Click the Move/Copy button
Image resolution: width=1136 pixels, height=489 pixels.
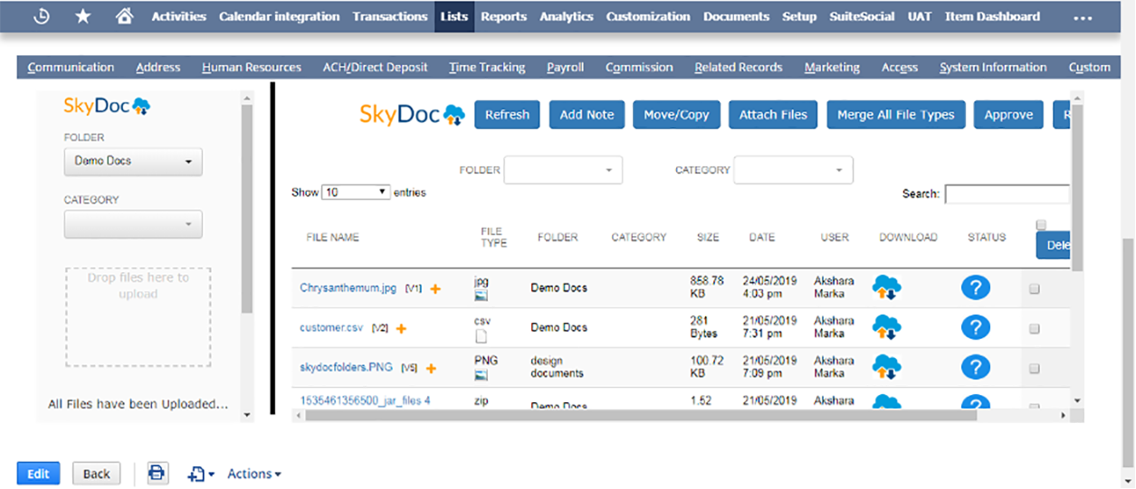[x=676, y=115]
